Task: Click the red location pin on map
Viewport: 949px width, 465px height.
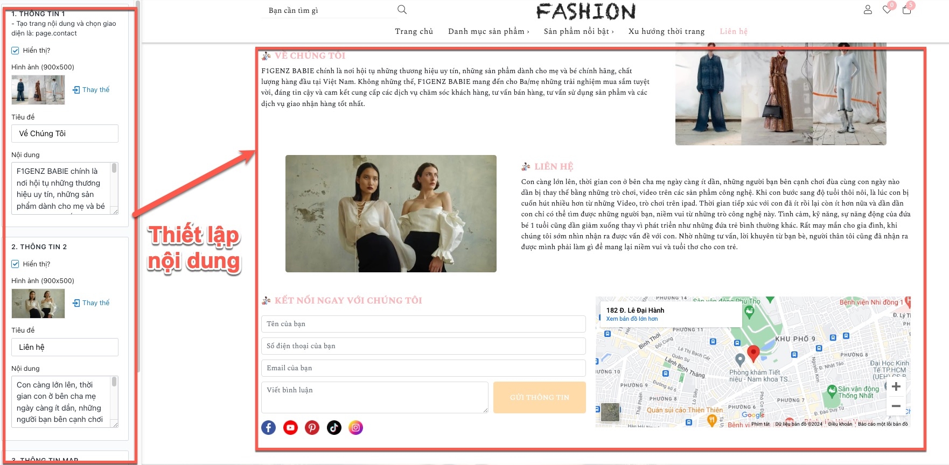Action: 753,353
